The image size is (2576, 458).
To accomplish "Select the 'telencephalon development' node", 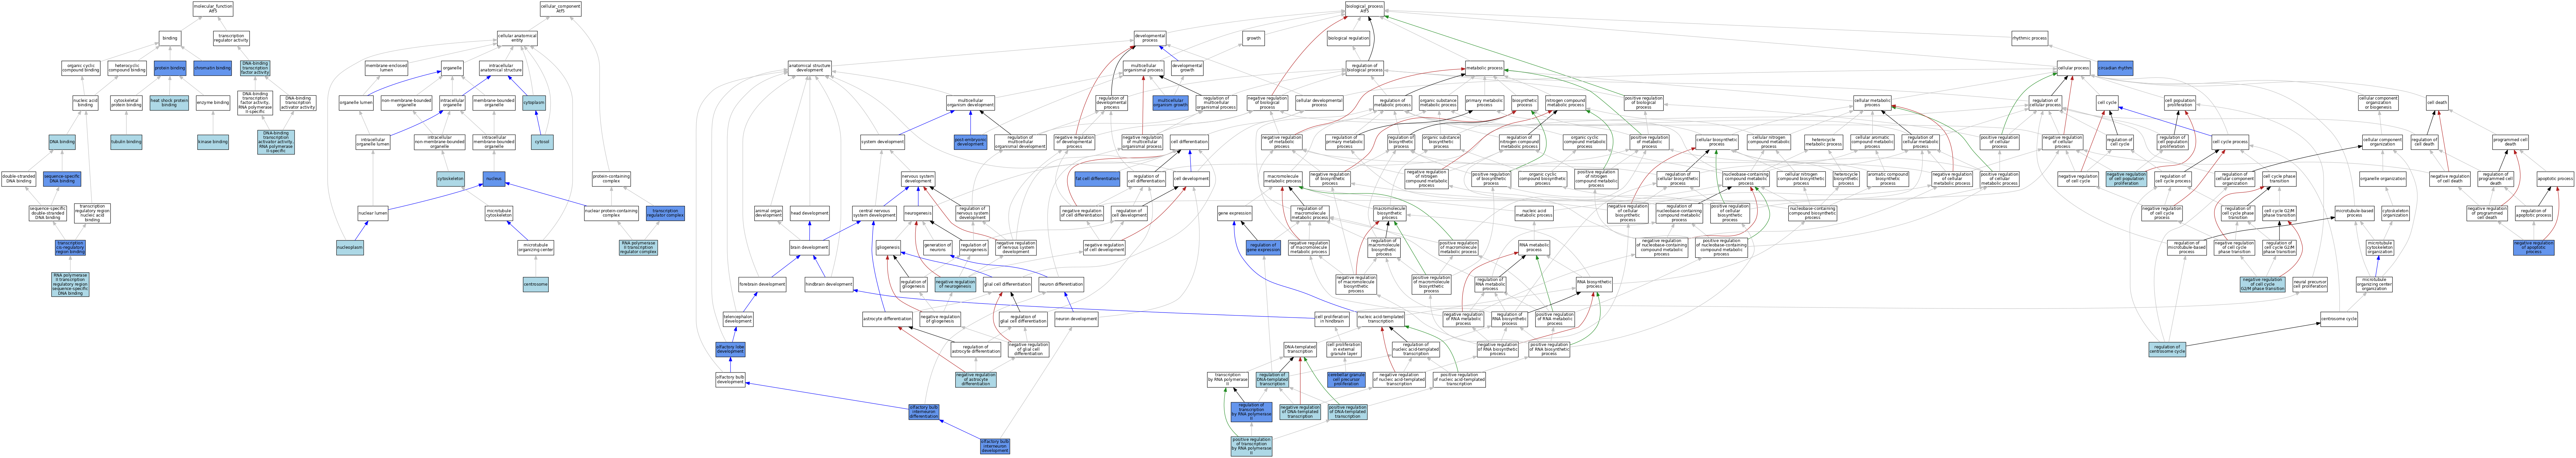I will click(x=738, y=319).
